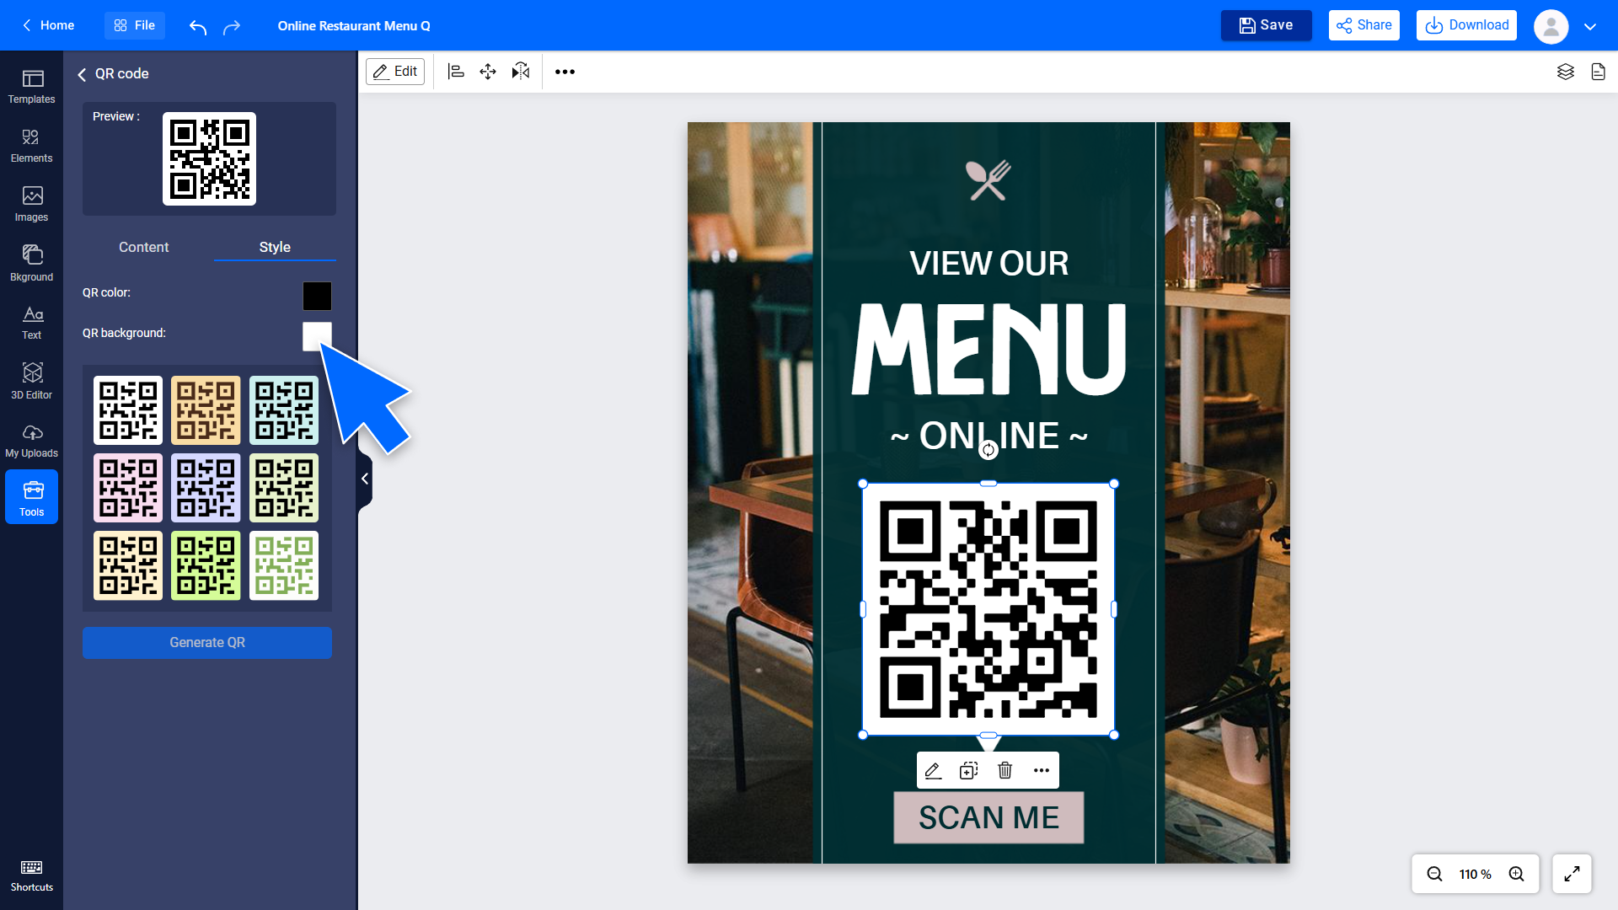Click the undo arrow
This screenshot has height=910, width=1618.
click(198, 27)
